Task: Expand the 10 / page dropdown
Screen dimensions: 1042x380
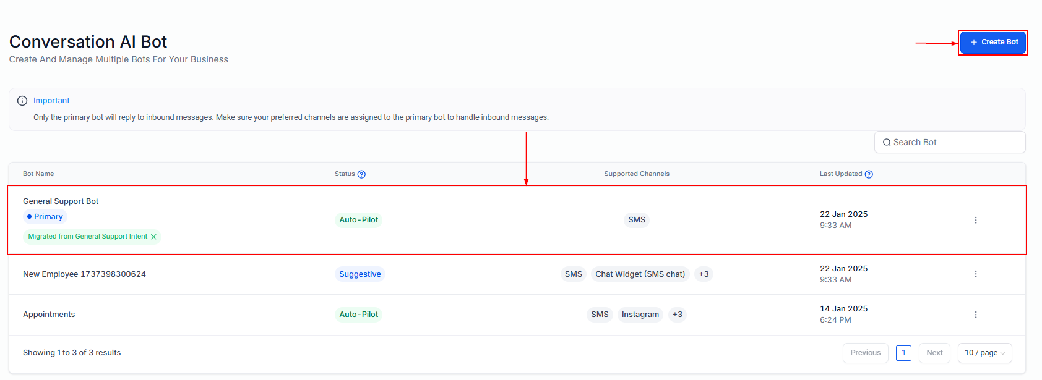Action: [x=984, y=353]
